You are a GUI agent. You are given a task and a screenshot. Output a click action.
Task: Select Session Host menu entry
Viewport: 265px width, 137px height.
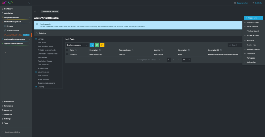251,45
